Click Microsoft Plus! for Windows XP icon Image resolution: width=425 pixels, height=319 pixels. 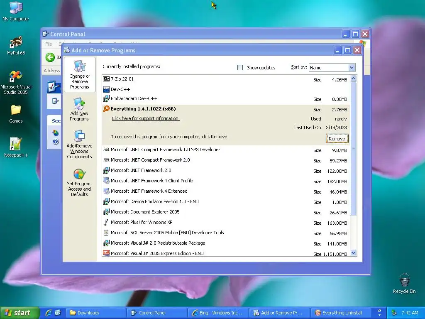106,222
